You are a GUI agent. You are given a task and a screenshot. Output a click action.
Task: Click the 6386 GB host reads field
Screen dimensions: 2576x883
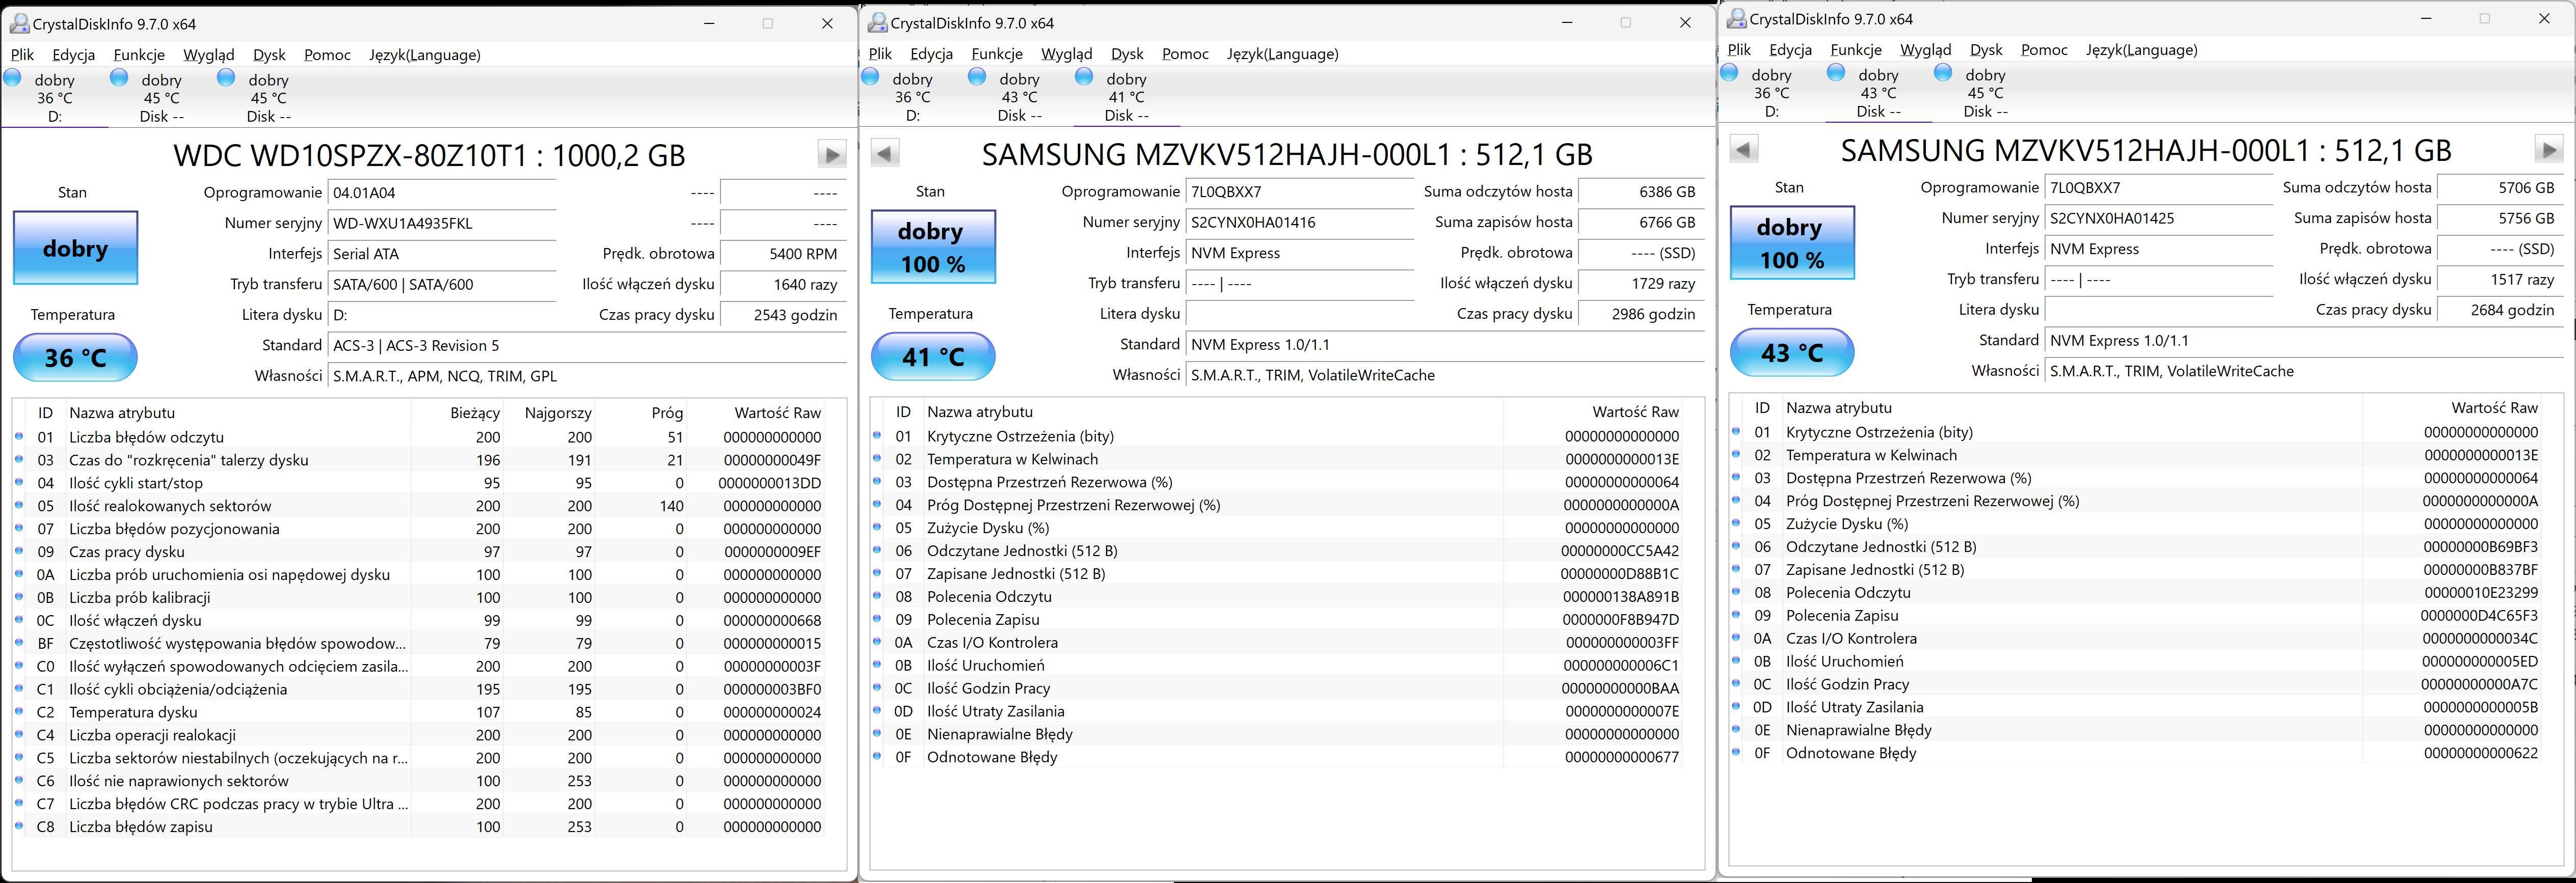[1641, 192]
